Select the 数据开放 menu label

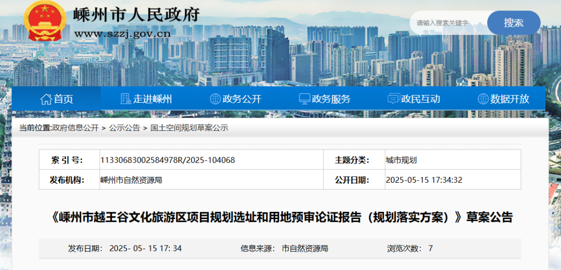pyautogui.click(x=510, y=99)
